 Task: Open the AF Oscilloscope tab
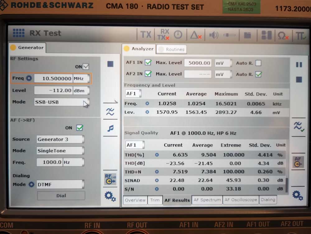pos(241,200)
